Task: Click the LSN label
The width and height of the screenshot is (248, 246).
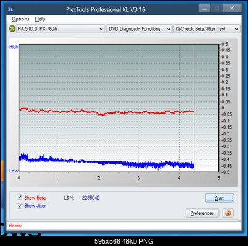Action: [69, 198]
